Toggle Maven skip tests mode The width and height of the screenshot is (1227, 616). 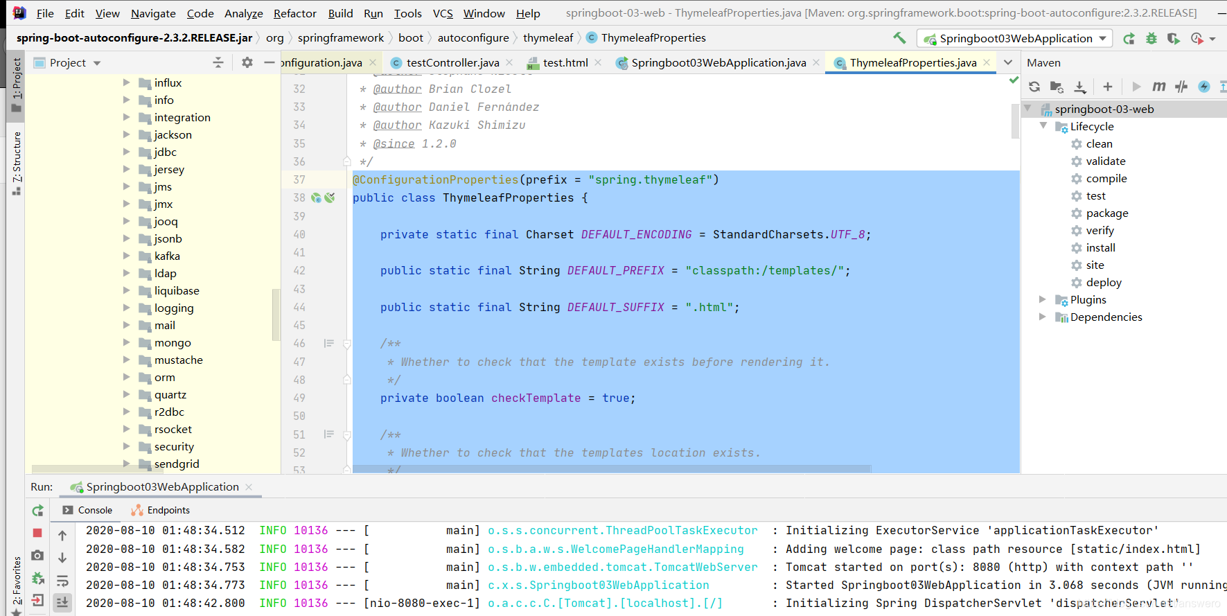click(1204, 87)
